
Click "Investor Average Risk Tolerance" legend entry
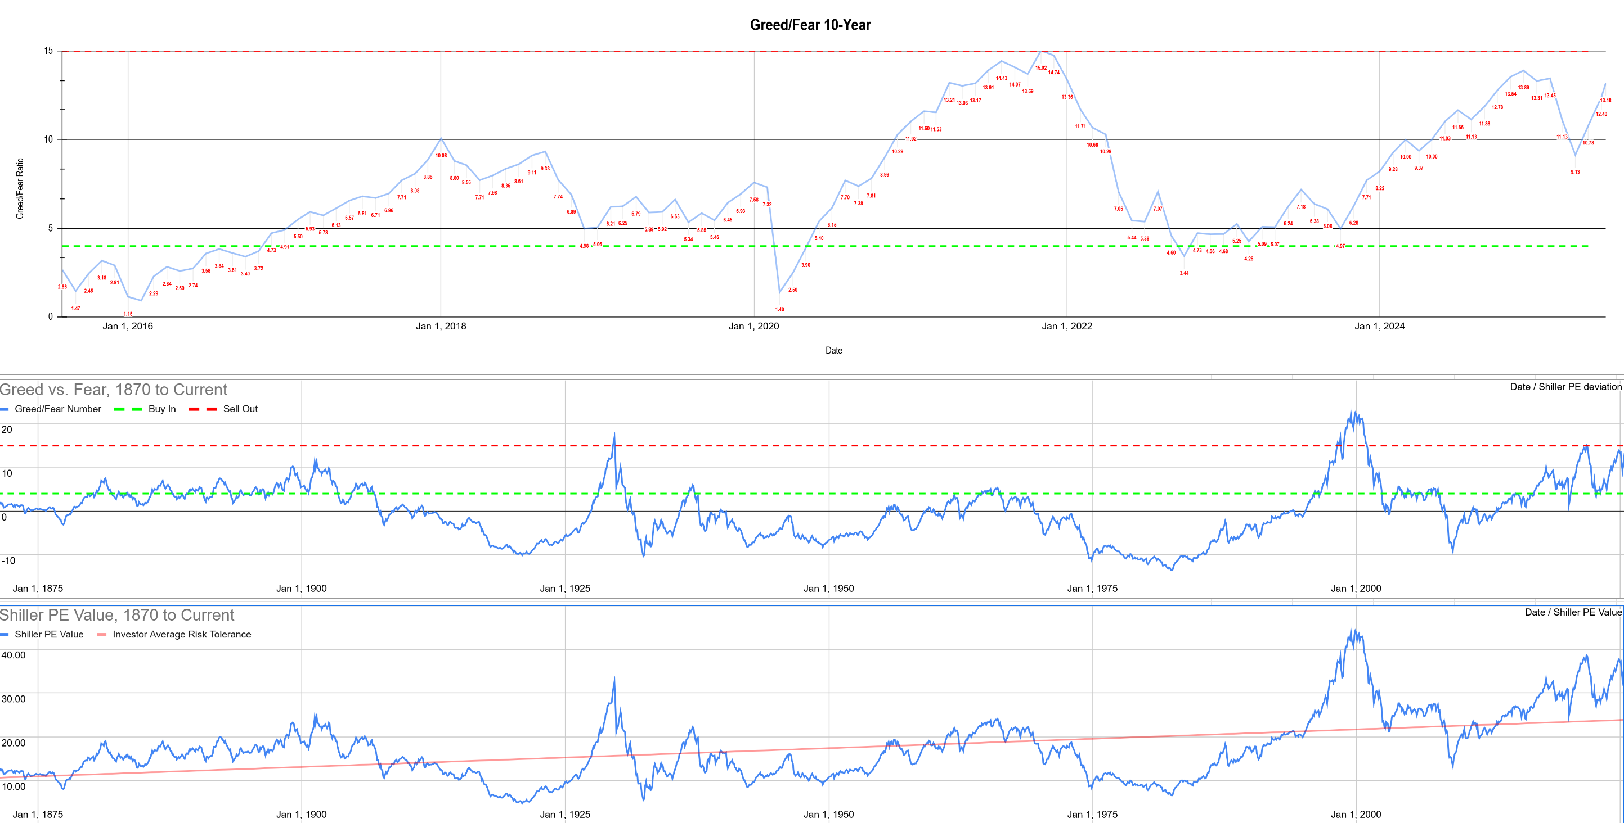(182, 634)
